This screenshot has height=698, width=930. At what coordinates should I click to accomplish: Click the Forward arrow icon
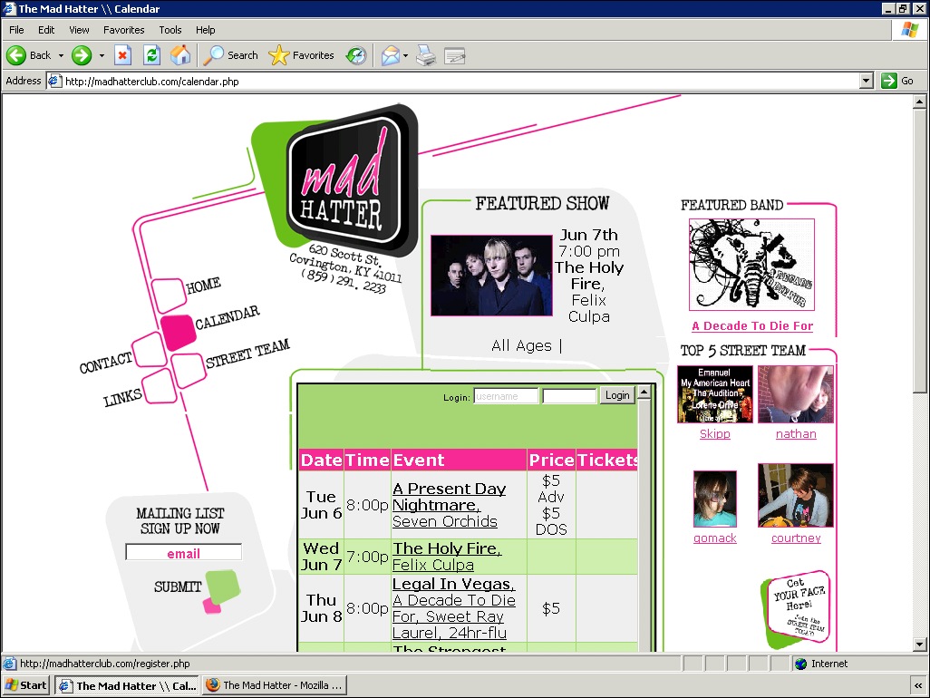pos(82,55)
